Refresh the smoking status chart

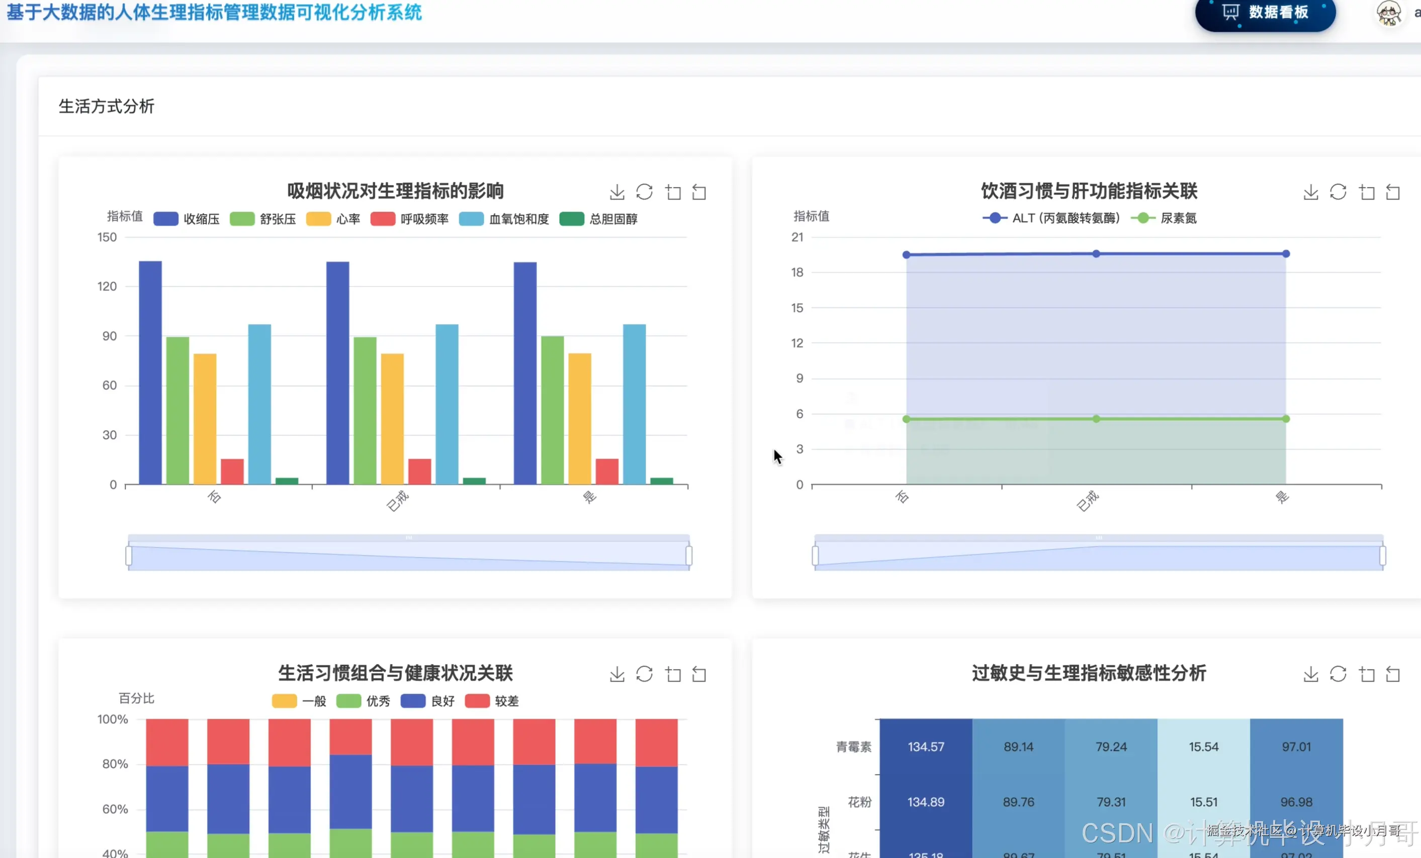(644, 192)
